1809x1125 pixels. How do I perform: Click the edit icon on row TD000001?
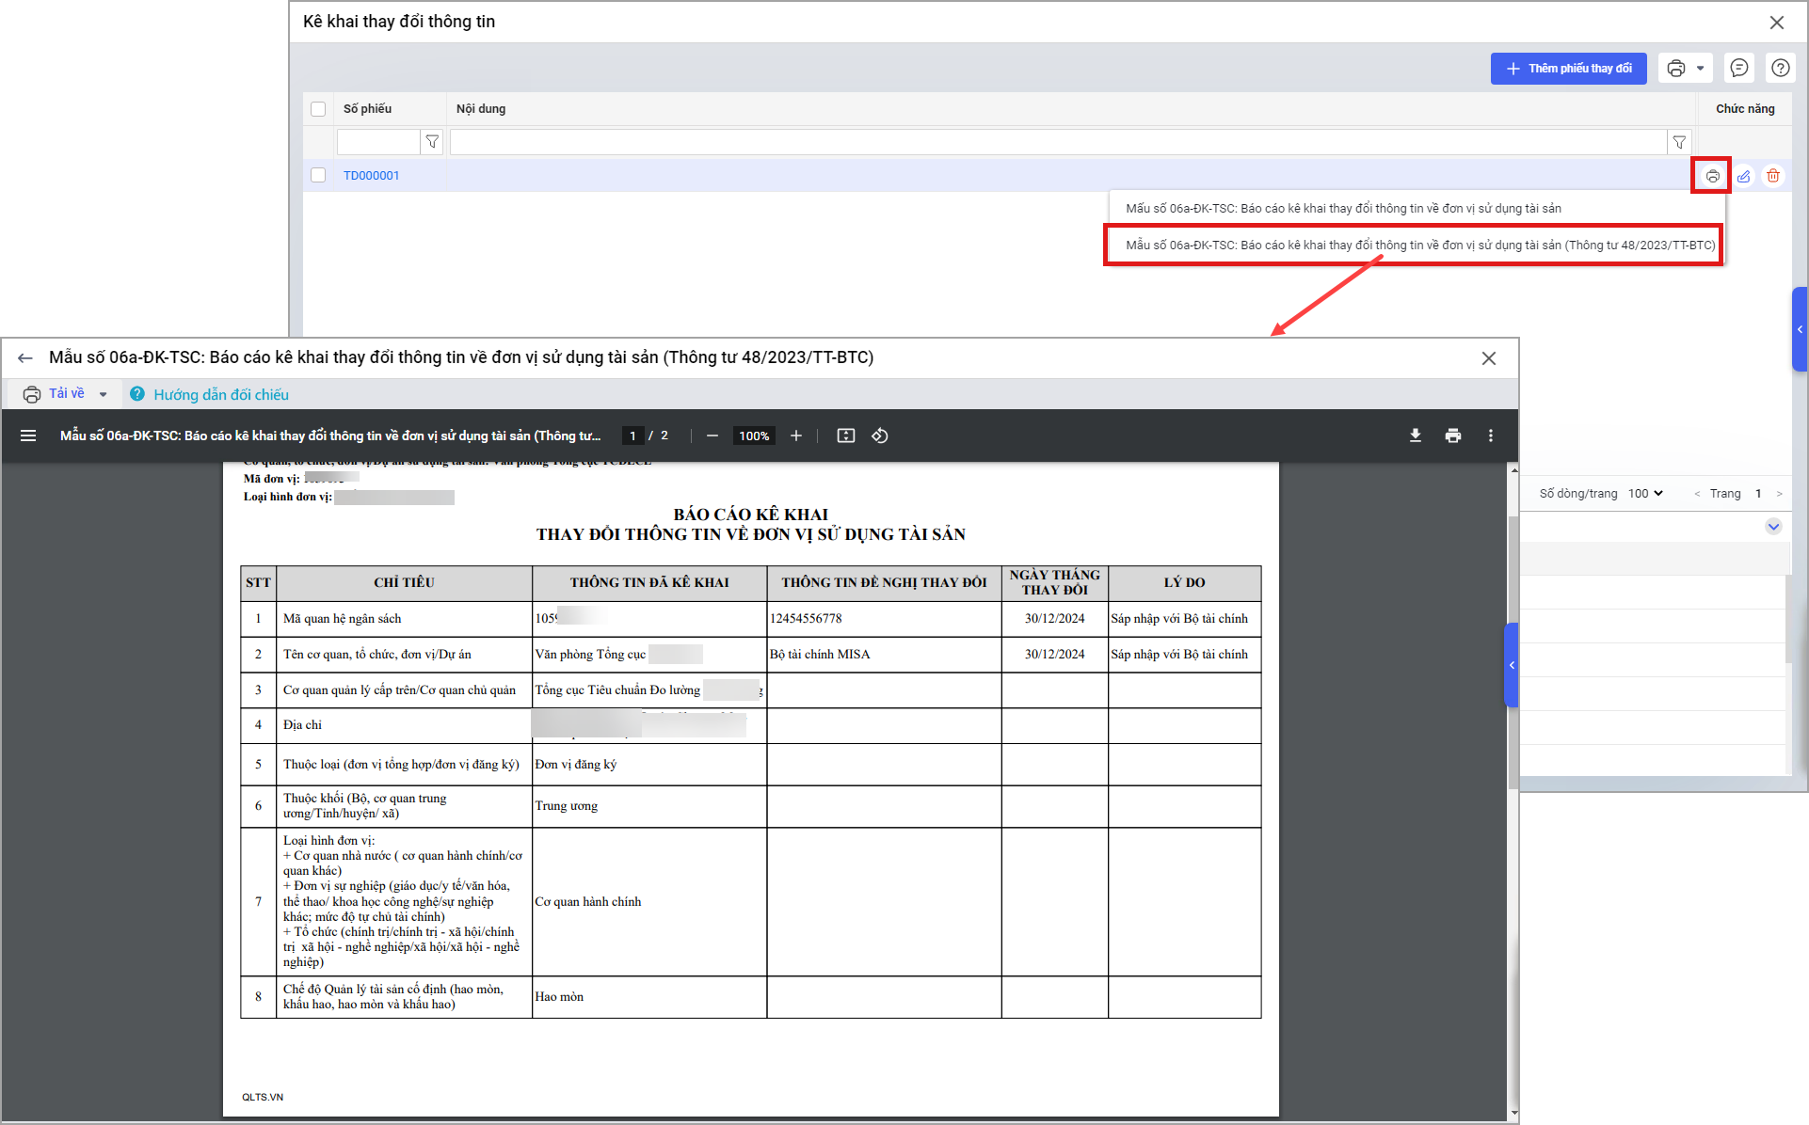point(1743,176)
